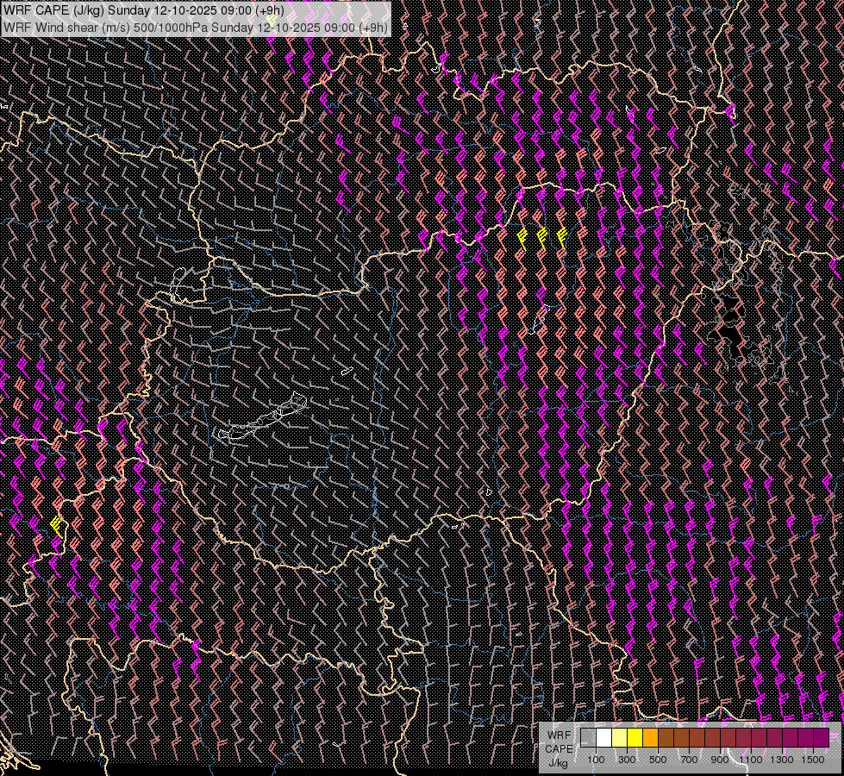
Task: Click the 1300 legend scale label
Action: click(782, 760)
